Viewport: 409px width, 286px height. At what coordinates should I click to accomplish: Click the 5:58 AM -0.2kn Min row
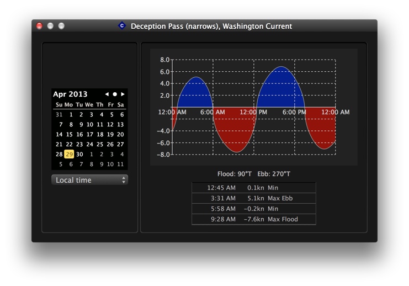coord(254,209)
